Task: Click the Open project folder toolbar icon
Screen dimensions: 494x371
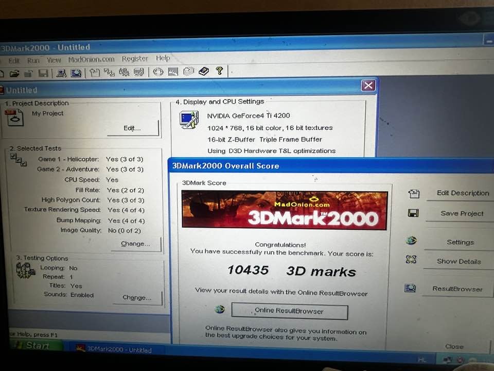Action: (14, 74)
